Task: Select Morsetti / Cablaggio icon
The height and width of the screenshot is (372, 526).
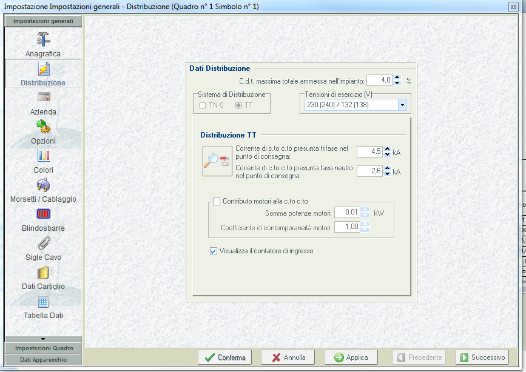Action: click(43, 185)
